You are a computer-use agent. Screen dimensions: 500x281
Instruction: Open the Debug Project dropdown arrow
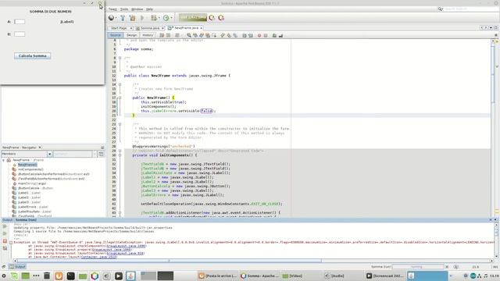click(159, 18)
